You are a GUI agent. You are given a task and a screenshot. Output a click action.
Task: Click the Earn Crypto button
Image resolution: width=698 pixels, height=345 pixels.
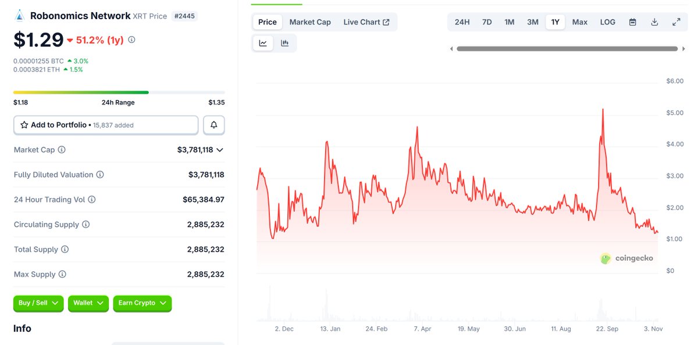coord(142,303)
